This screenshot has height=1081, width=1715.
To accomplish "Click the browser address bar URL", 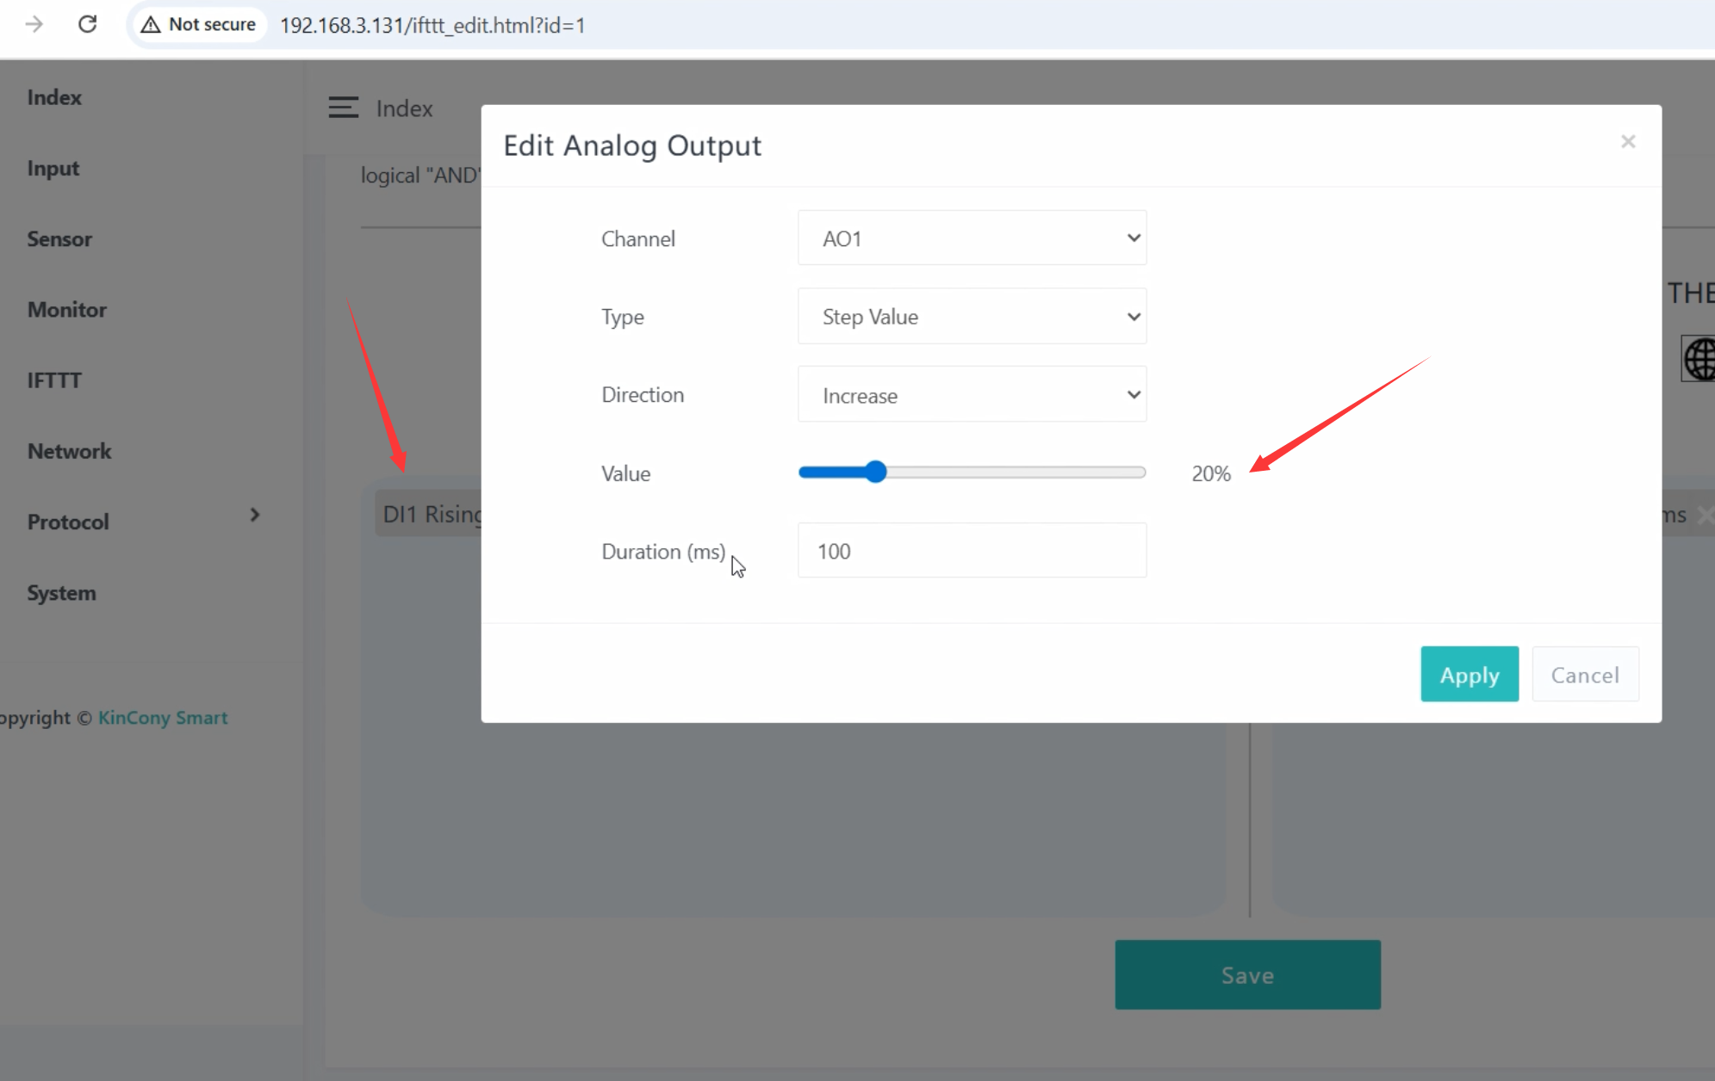I will click(432, 25).
